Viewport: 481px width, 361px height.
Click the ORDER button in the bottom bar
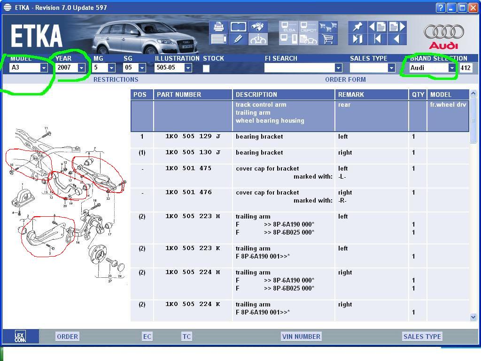tap(68, 337)
